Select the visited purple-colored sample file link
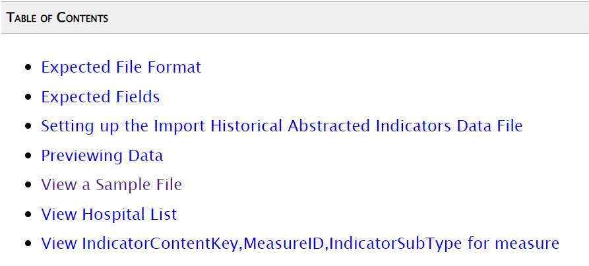This screenshot has width=589, height=266. [111, 185]
